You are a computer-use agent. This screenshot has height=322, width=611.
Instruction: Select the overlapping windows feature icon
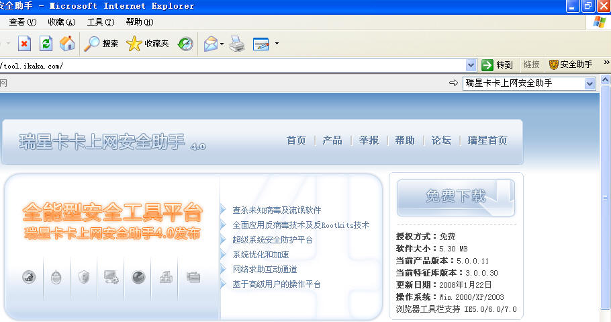pos(193,277)
